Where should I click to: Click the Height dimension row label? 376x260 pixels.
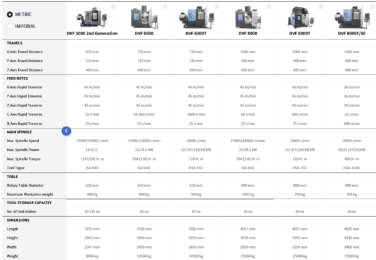pyautogui.click(x=13, y=238)
